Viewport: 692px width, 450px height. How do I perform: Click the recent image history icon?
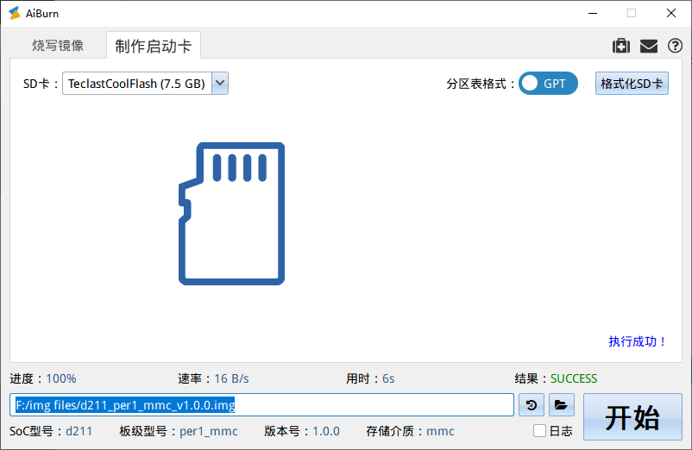tap(532, 404)
